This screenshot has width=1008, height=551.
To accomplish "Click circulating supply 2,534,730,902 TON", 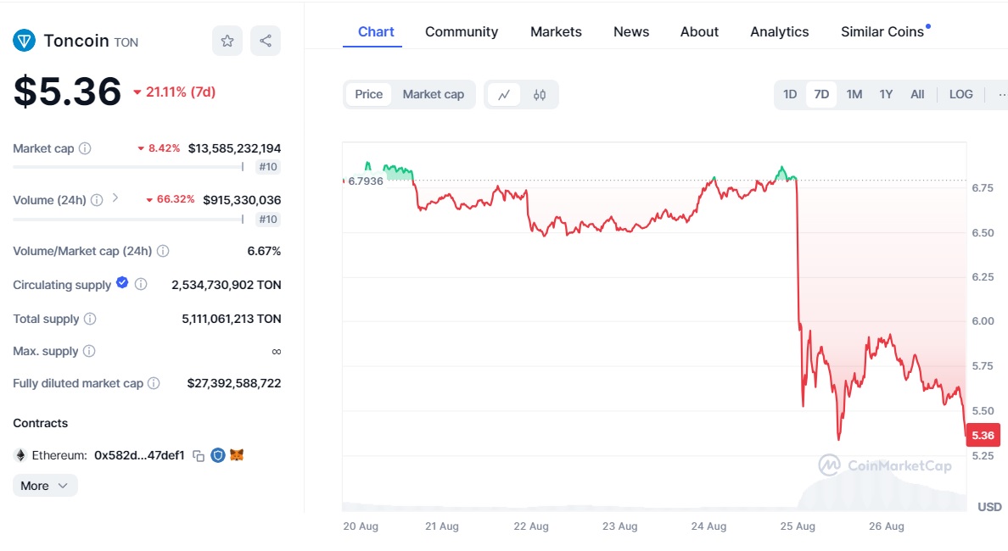I will 227,285.
